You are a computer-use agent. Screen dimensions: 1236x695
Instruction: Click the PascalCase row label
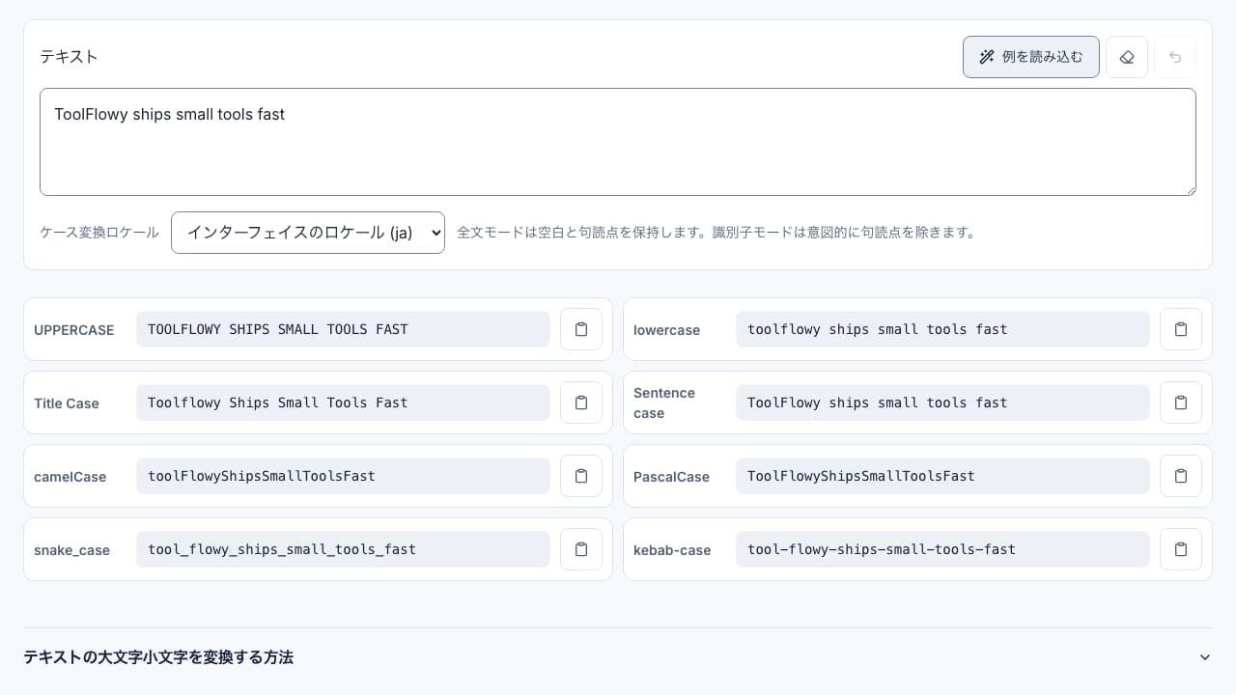coord(671,477)
